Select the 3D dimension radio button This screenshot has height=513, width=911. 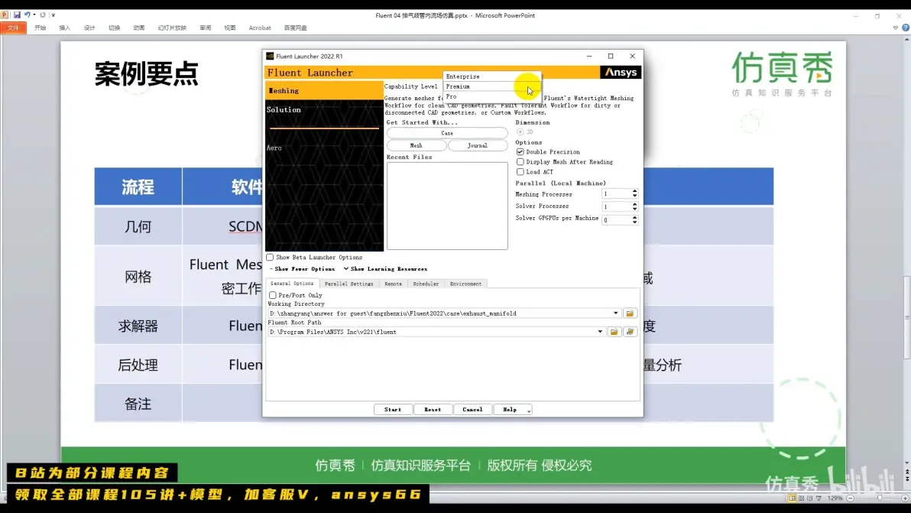click(x=520, y=131)
